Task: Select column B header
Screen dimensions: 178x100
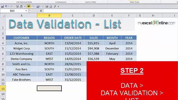Action: tap(49, 16)
